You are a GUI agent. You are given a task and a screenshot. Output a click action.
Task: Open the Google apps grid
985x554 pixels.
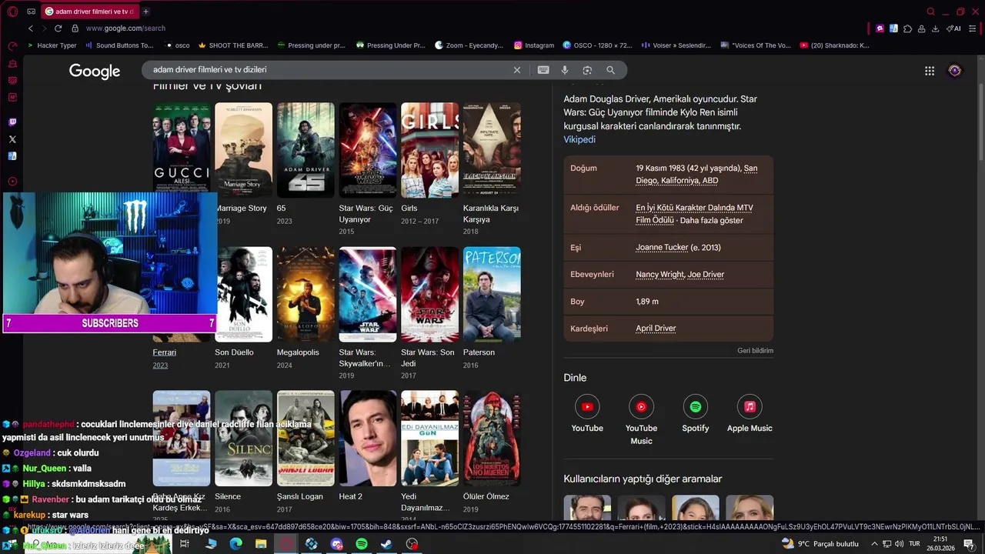(x=930, y=71)
